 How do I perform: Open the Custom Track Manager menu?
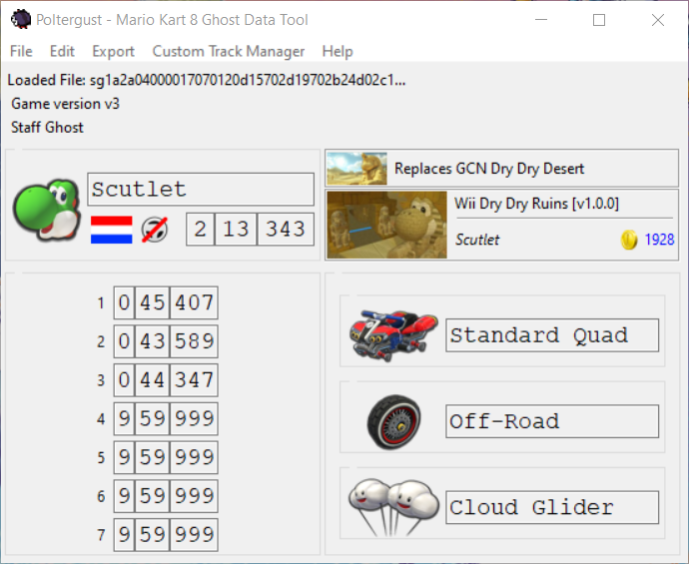tap(229, 51)
